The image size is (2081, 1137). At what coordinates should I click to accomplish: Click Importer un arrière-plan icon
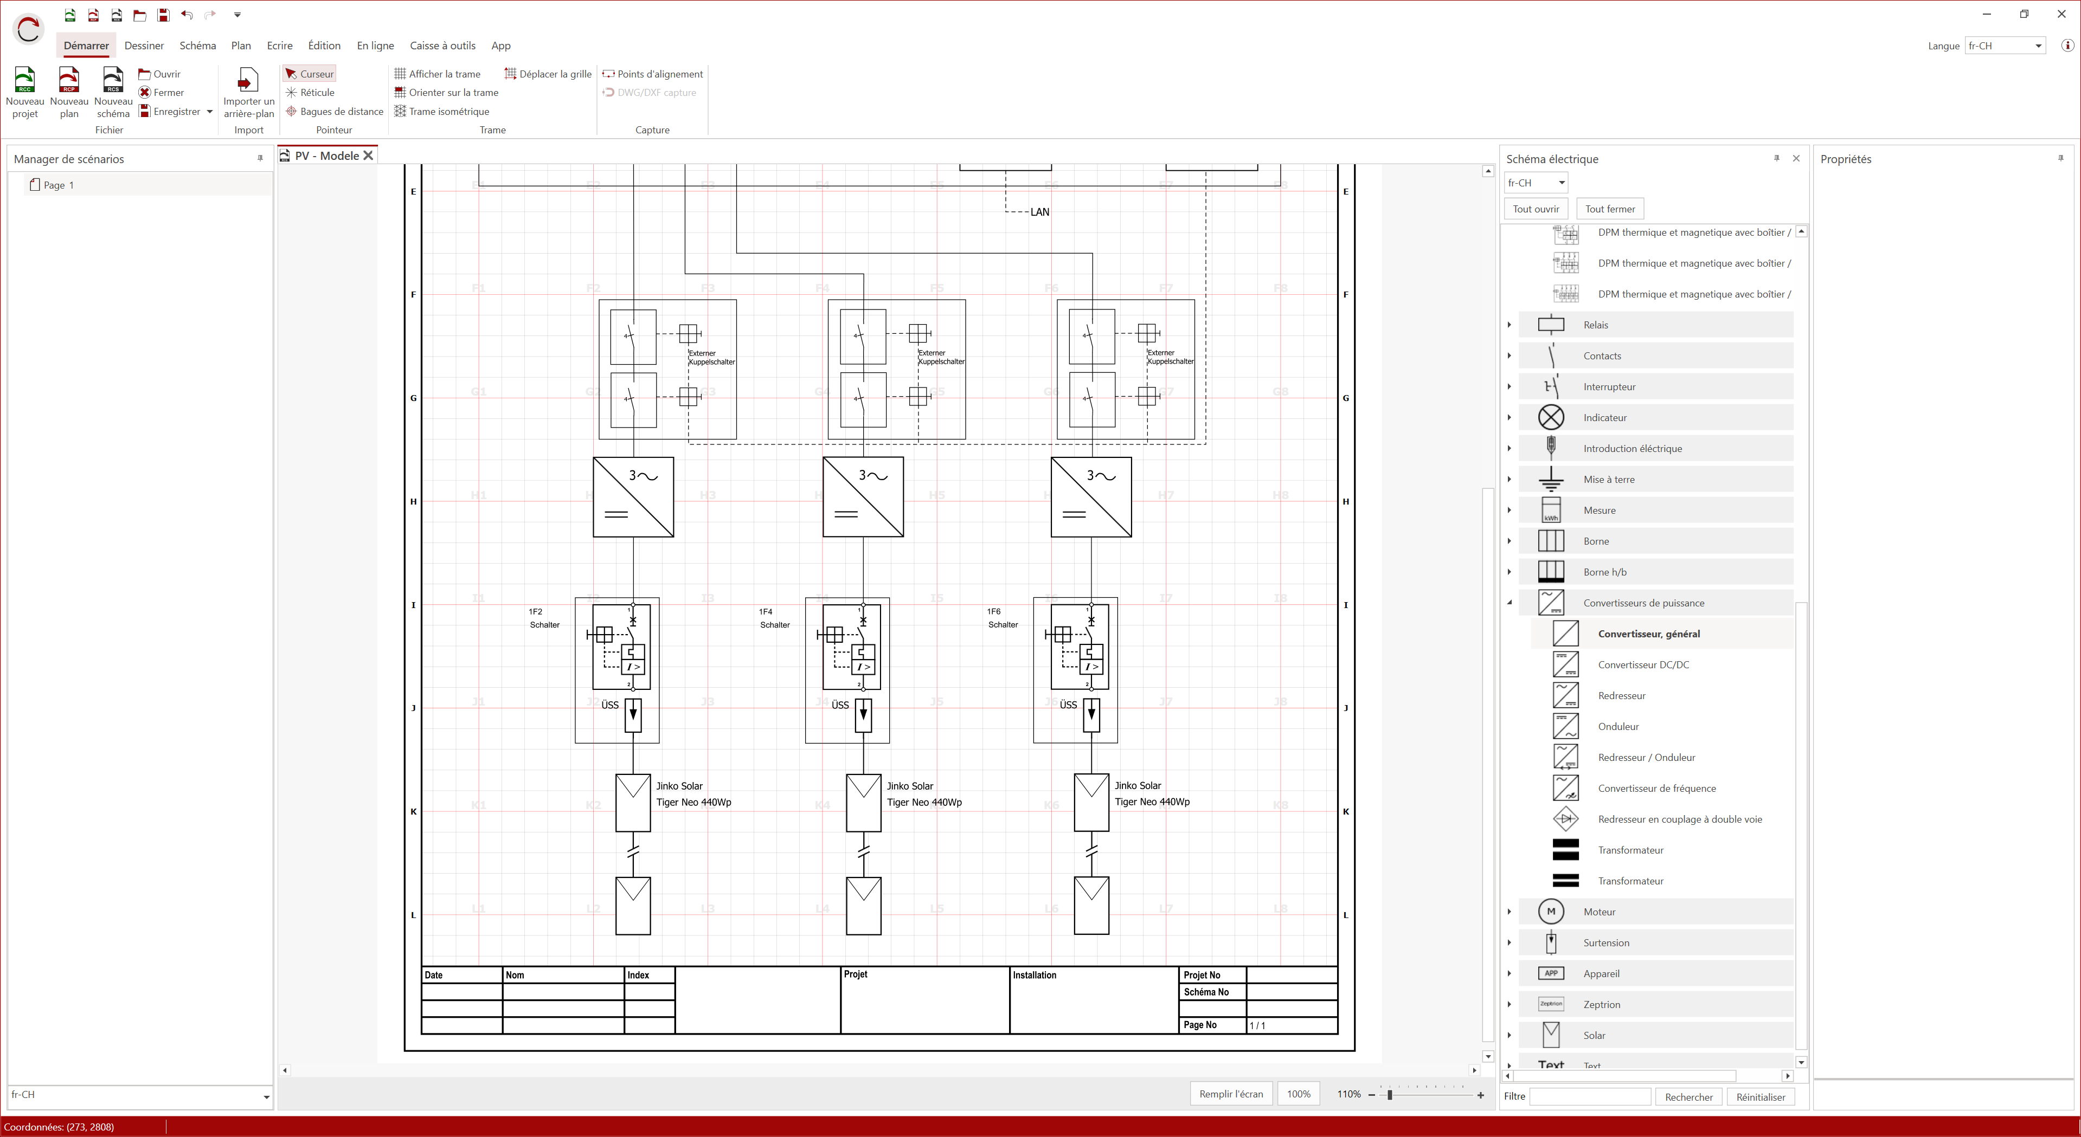tap(248, 81)
